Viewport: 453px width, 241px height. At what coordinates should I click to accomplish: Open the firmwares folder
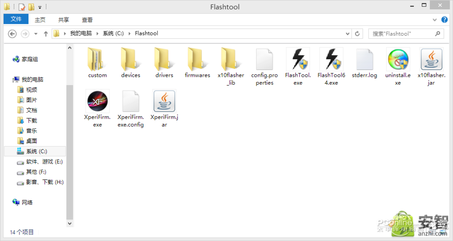(x=197, y=63)
